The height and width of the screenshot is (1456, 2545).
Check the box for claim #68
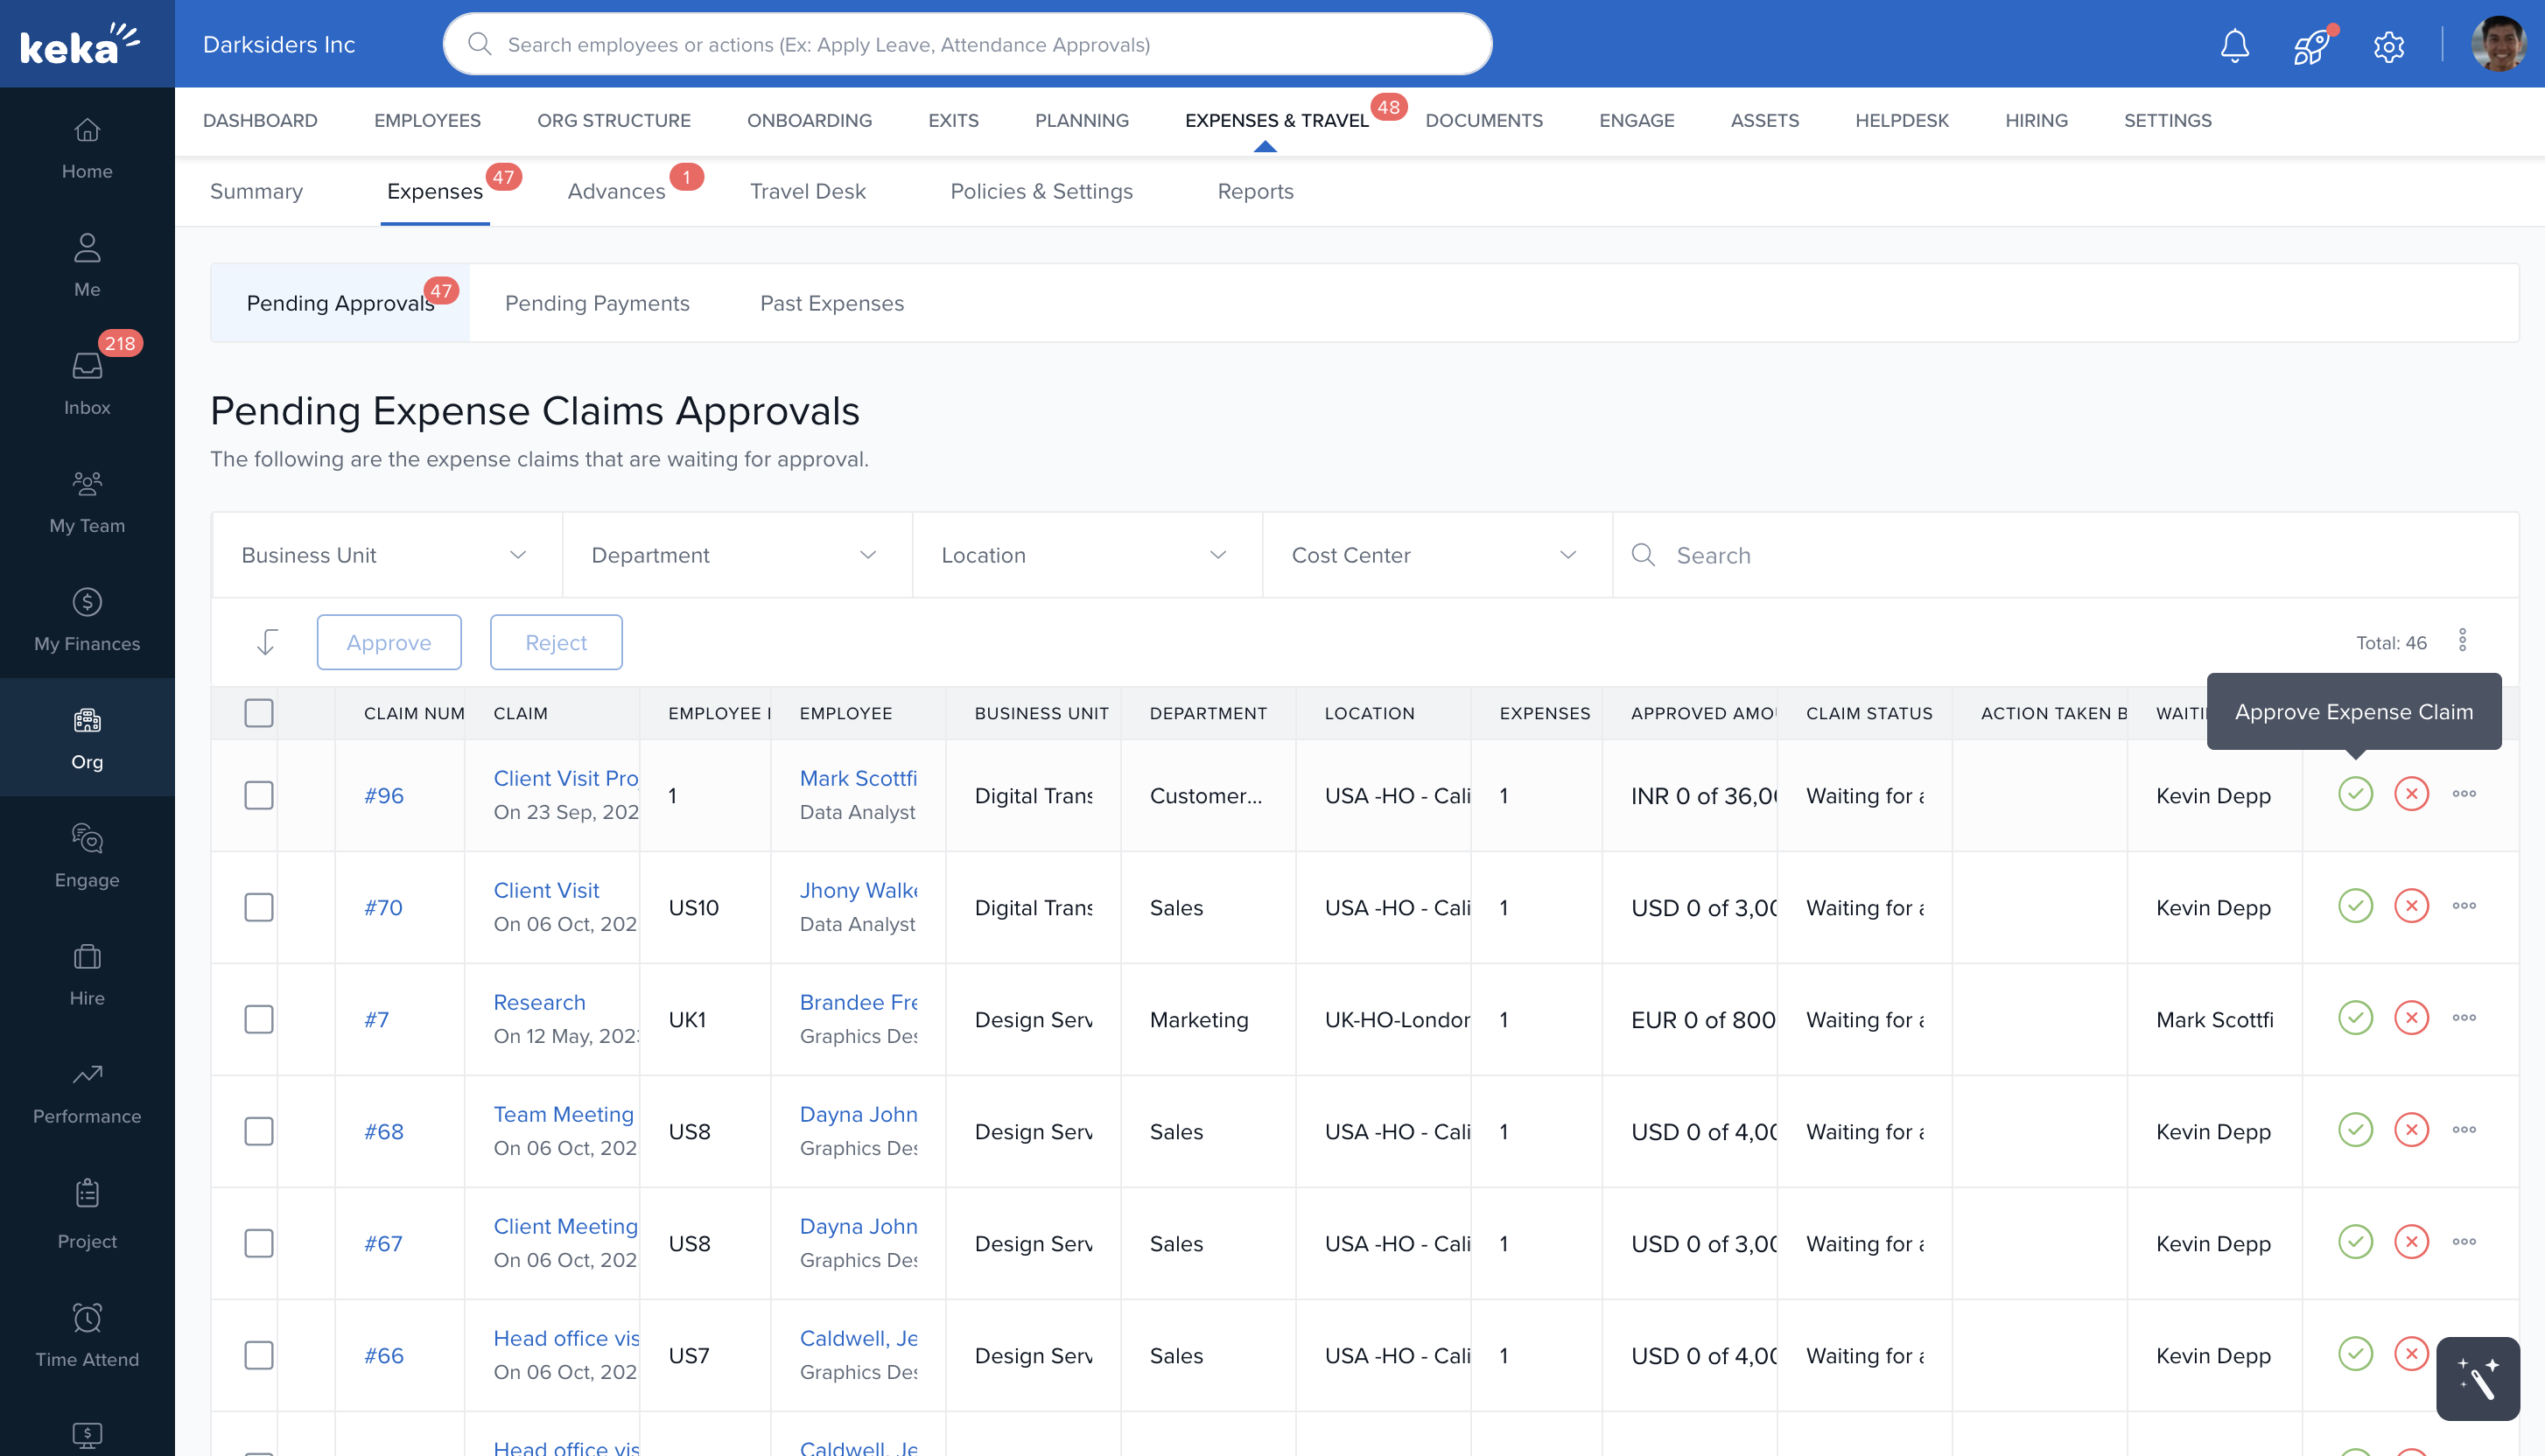[x=259, y=1131]
